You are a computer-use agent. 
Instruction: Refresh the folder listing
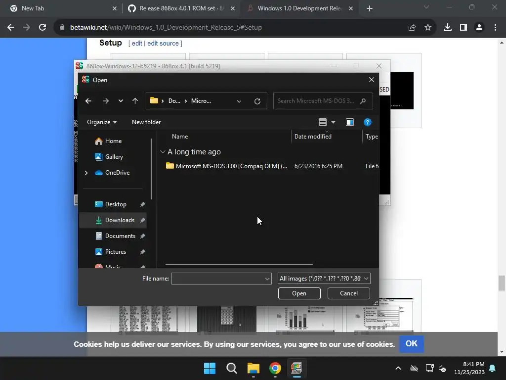point(257,101)
